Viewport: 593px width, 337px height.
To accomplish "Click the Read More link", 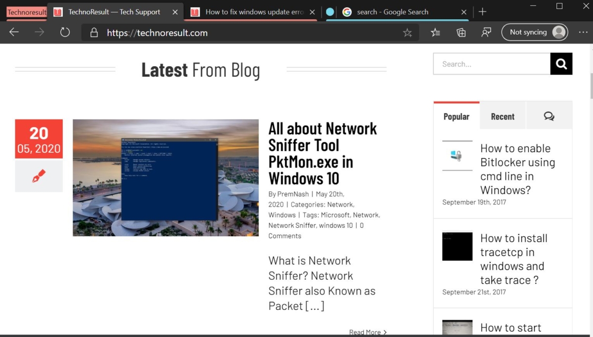I will pyautogui.click(x=368, y=332).
